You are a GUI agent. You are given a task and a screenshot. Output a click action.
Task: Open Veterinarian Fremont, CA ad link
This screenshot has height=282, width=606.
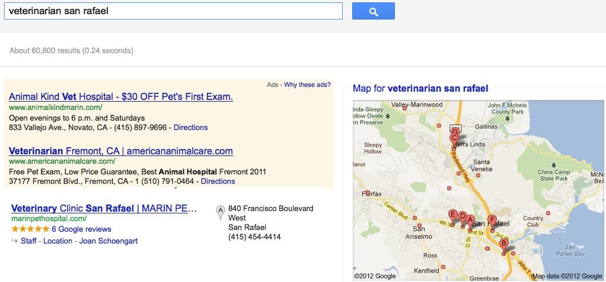pos(121,151)
